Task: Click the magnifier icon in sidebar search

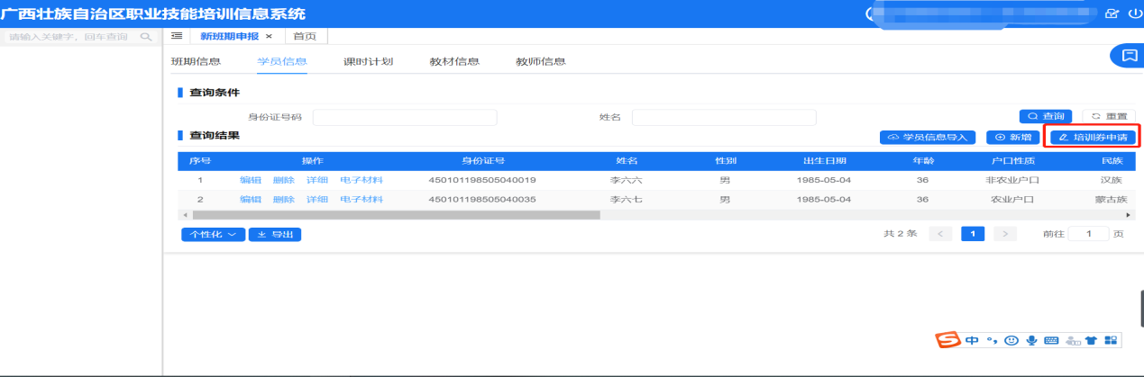Action: [145, 37]
